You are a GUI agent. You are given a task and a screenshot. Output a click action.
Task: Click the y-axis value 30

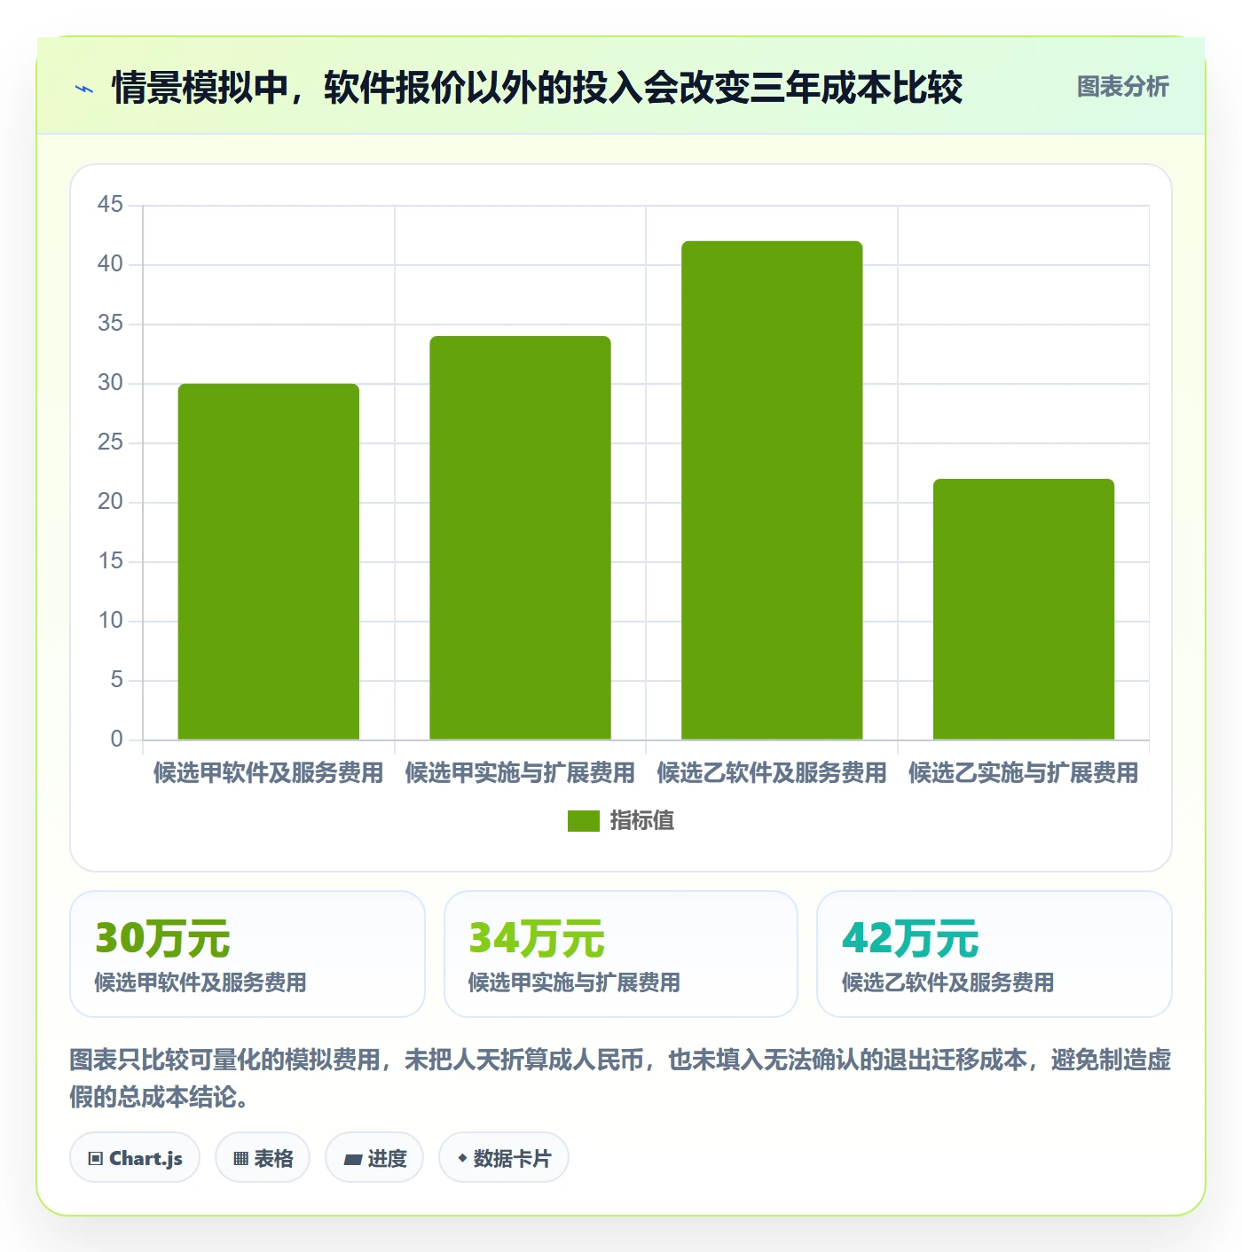tap(110, 383)
